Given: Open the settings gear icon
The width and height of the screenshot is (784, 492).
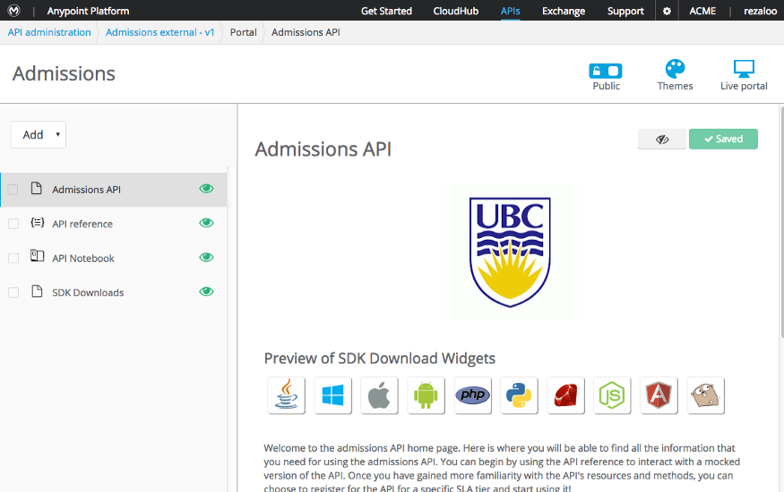Looking at the screenshot, I should pos(667,11).
